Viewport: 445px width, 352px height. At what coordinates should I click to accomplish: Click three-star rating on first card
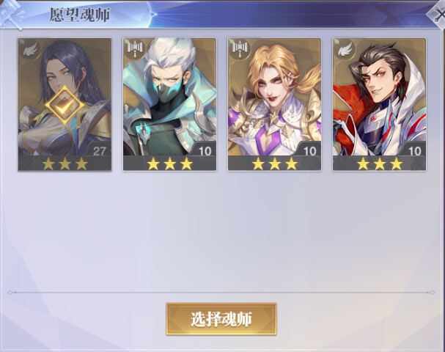(65, 164)
